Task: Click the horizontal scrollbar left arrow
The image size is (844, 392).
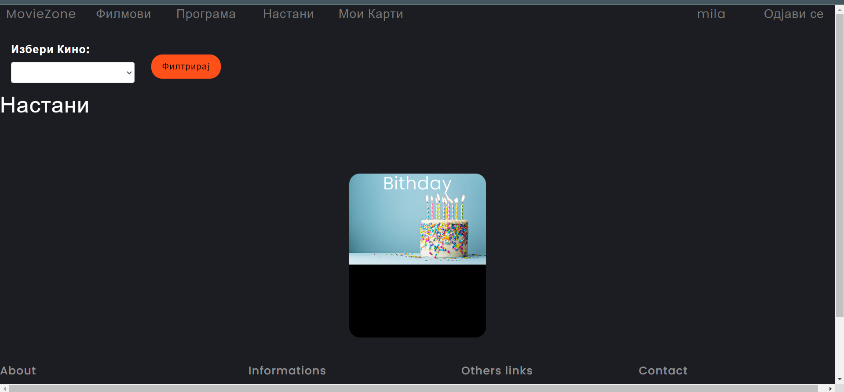Action: coord(4,388)
